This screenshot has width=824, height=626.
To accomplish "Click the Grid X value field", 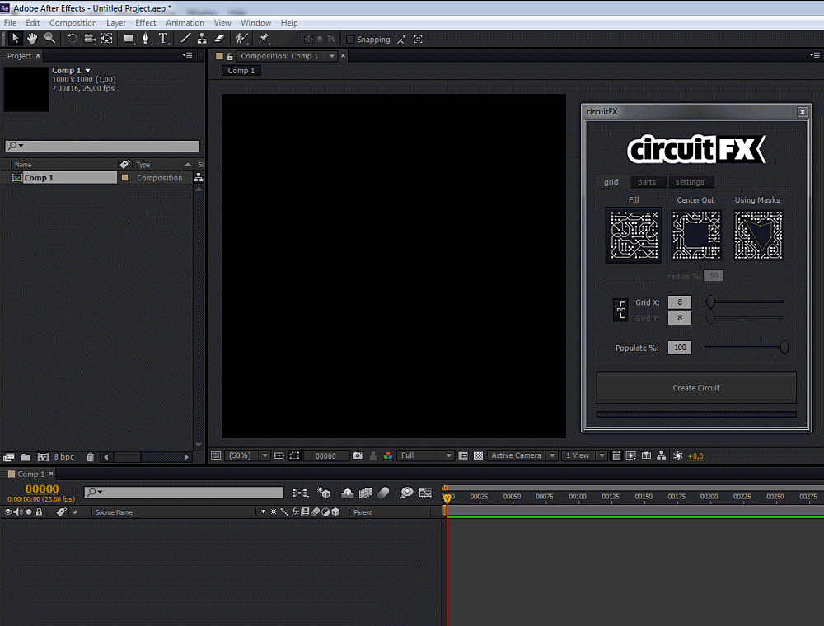I will pos(679,302).
